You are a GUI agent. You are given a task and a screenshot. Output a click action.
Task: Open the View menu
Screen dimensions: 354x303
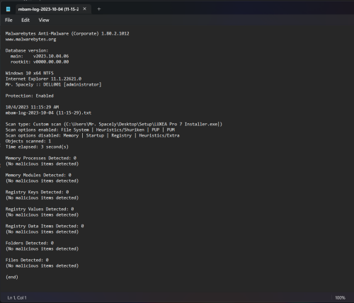coord(44,20)
